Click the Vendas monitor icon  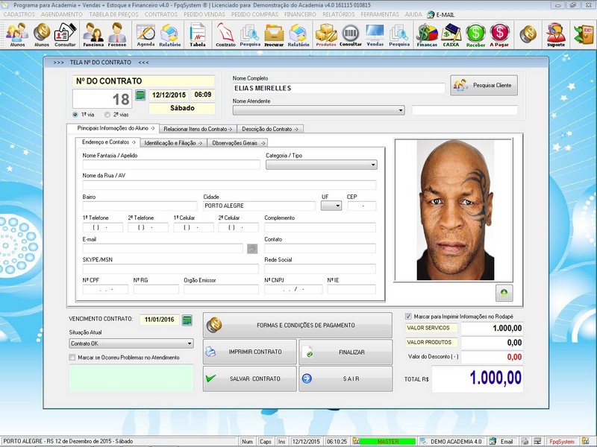pos(375,34)
